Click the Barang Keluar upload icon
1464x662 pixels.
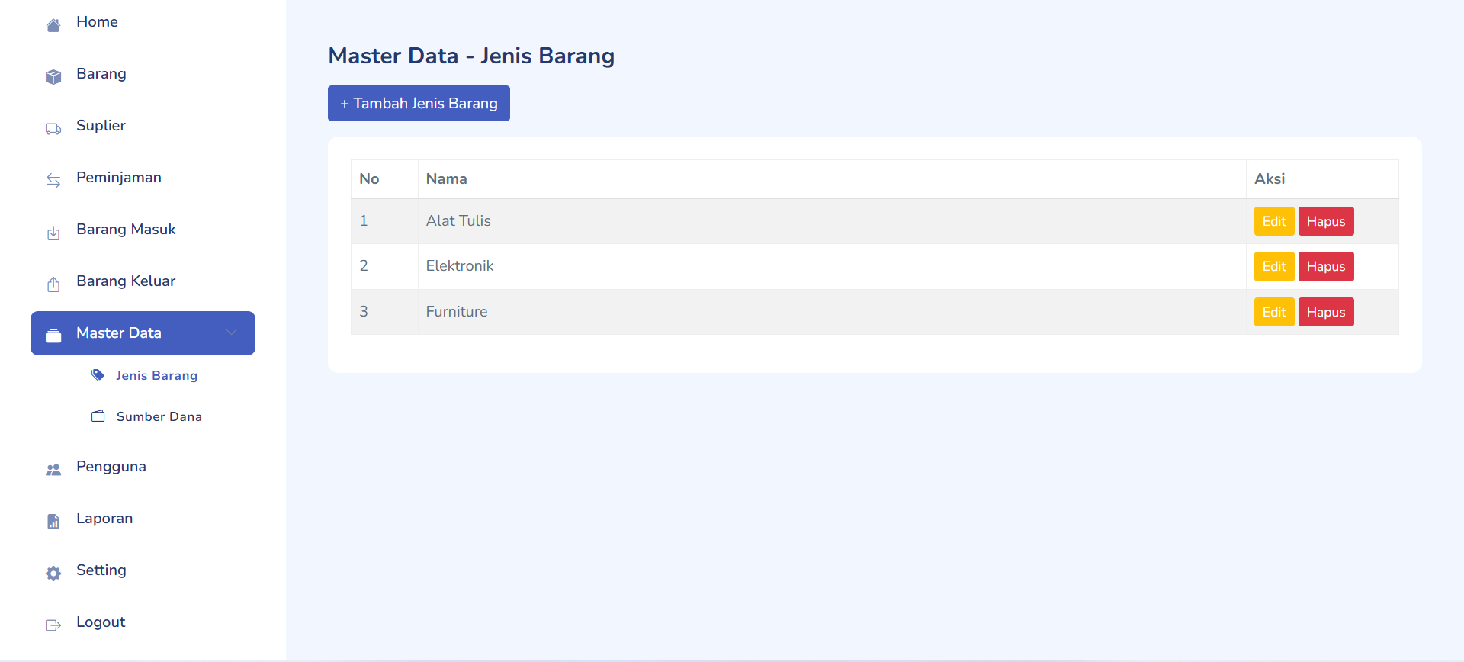point(53,284)
